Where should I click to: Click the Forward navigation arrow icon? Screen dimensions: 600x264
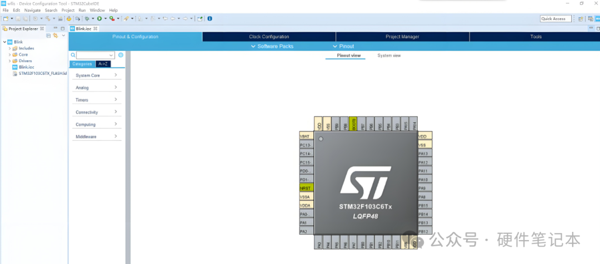point(185,18)
